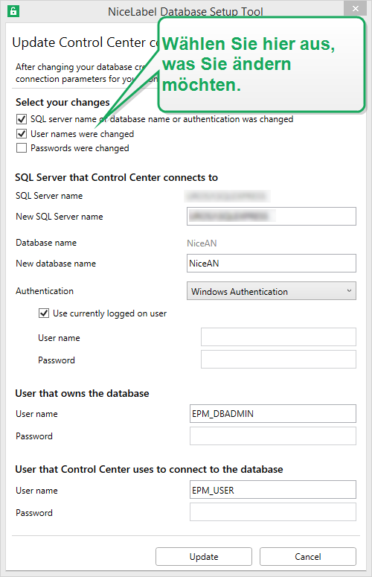Toggle 'Use currently logged on user' checkbox

point(44,313)
